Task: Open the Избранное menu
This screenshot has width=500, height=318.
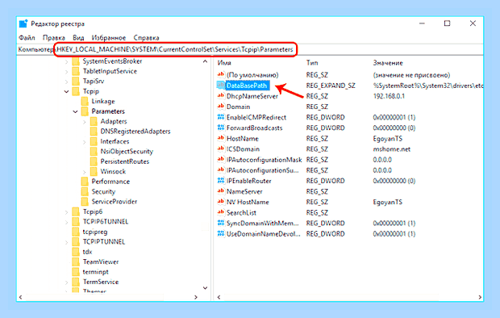Action: [x=109, y=38]
